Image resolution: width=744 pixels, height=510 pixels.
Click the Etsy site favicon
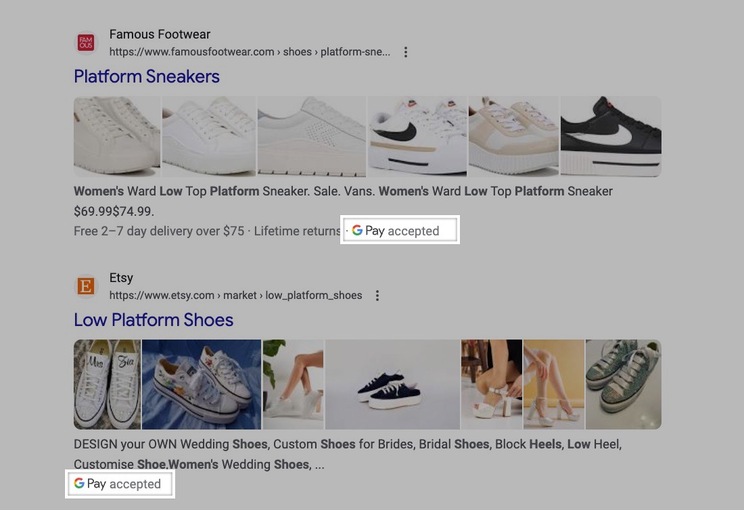(86, 287)
